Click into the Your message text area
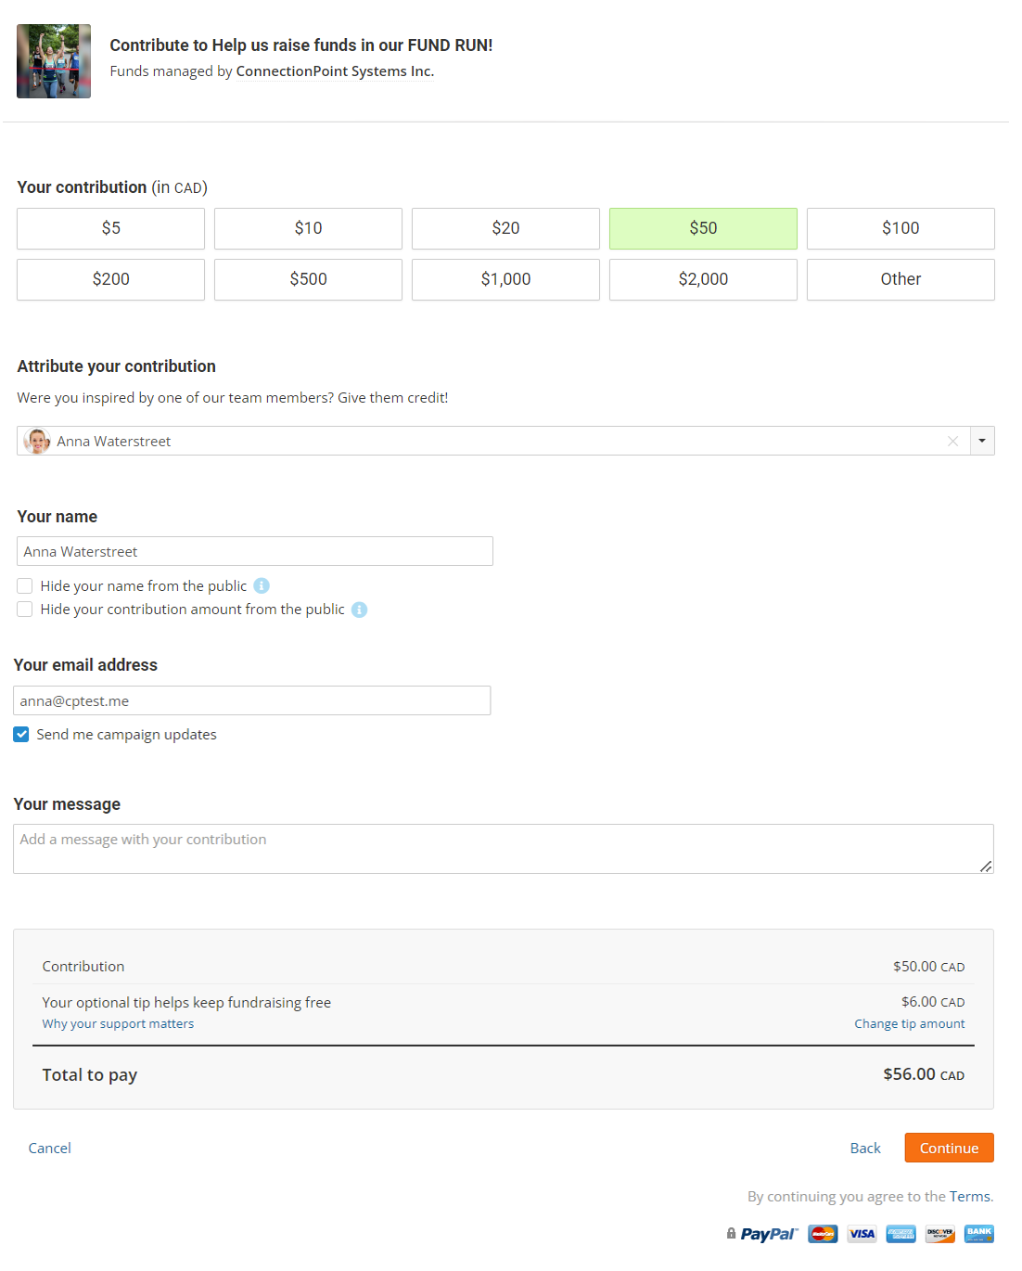Screen dimensions: 1022x1271 coord(503,849)
